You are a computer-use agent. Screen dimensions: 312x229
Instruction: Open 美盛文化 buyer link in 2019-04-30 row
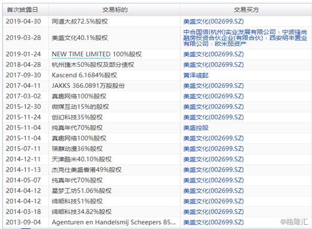click(x=213, y=21)
